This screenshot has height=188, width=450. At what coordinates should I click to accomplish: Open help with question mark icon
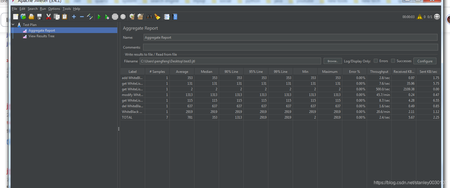pyautogui.click(x=175, y=17)
